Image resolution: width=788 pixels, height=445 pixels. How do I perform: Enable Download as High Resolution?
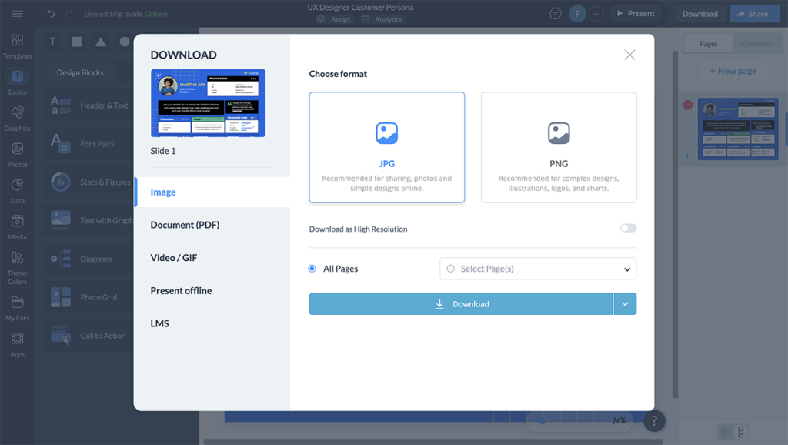pyautogui.click(x=627, y=228)
